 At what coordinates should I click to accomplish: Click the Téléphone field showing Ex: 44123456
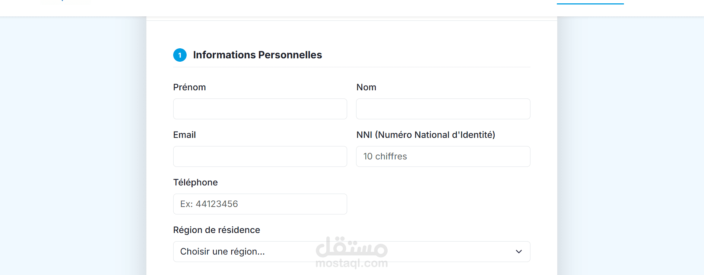[x=260, y=204]
